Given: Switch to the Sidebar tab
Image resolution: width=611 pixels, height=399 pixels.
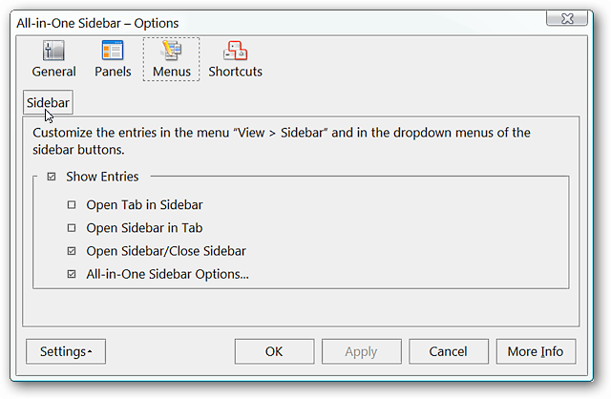Looking at the screenshot, I should tap(48, 102).
